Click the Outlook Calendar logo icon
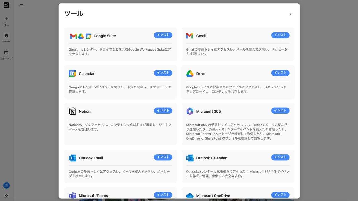Viewport: 358px width, 201px height. pyautogui.click(x=190, y=158)
